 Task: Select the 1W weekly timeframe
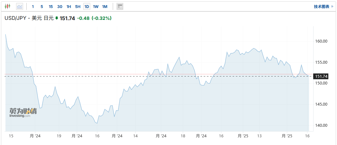(x=96, y=6)
